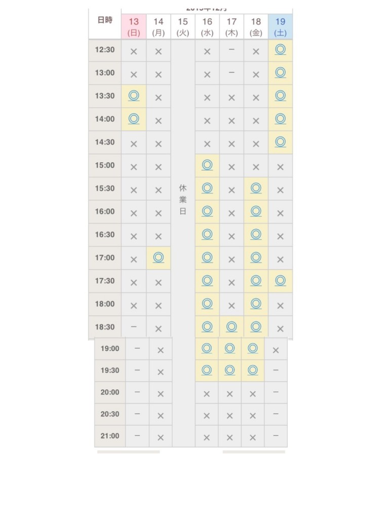This screenshot has width=389, height=519.
Task: Book Monday 14 at 17:00 slot
Action: point(159,257)
